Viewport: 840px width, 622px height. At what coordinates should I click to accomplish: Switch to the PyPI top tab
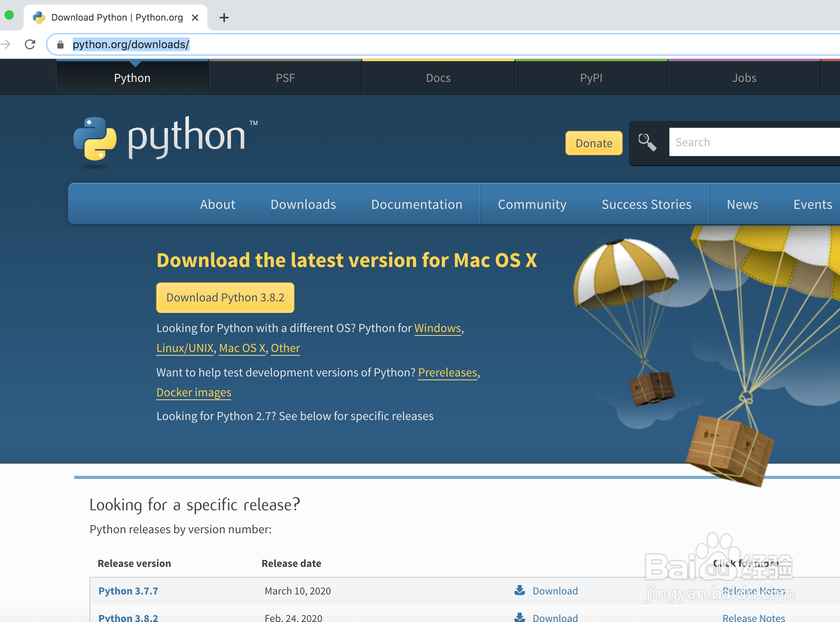click(591, 78)
